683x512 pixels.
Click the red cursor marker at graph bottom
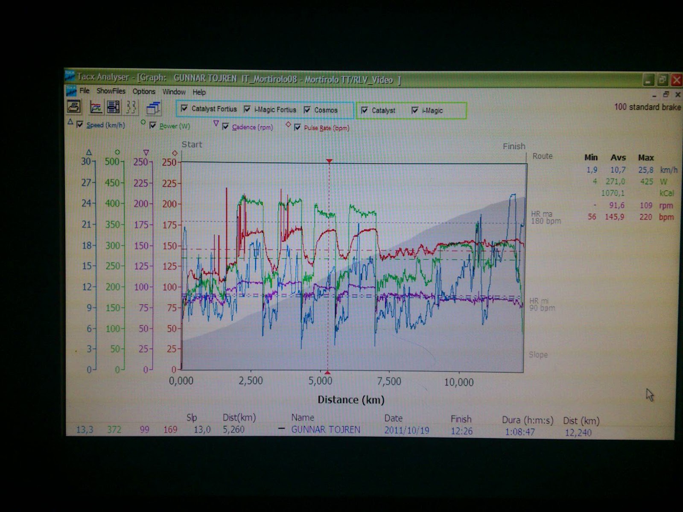328,372
